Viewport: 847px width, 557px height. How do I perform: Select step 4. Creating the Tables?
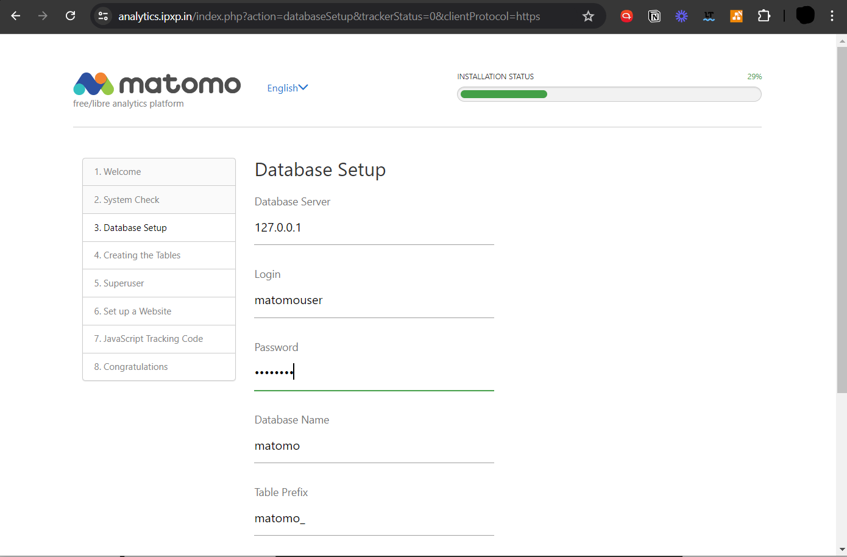(x=159, y=255)
